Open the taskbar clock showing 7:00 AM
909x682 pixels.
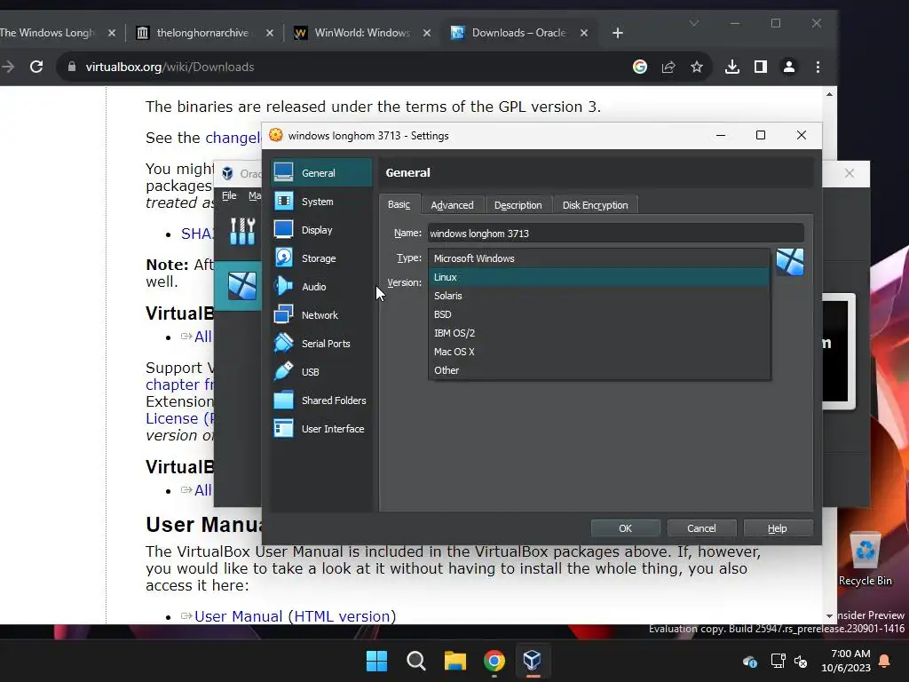pos(846,661)
